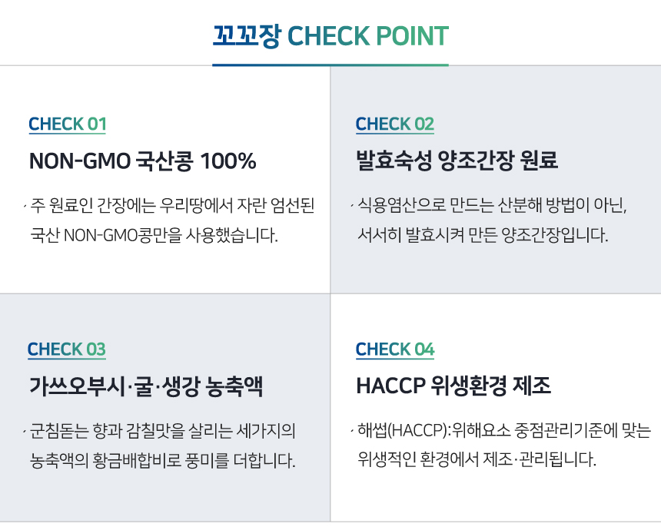
Task: Select the CHECK 01 label
Action: 68,124
